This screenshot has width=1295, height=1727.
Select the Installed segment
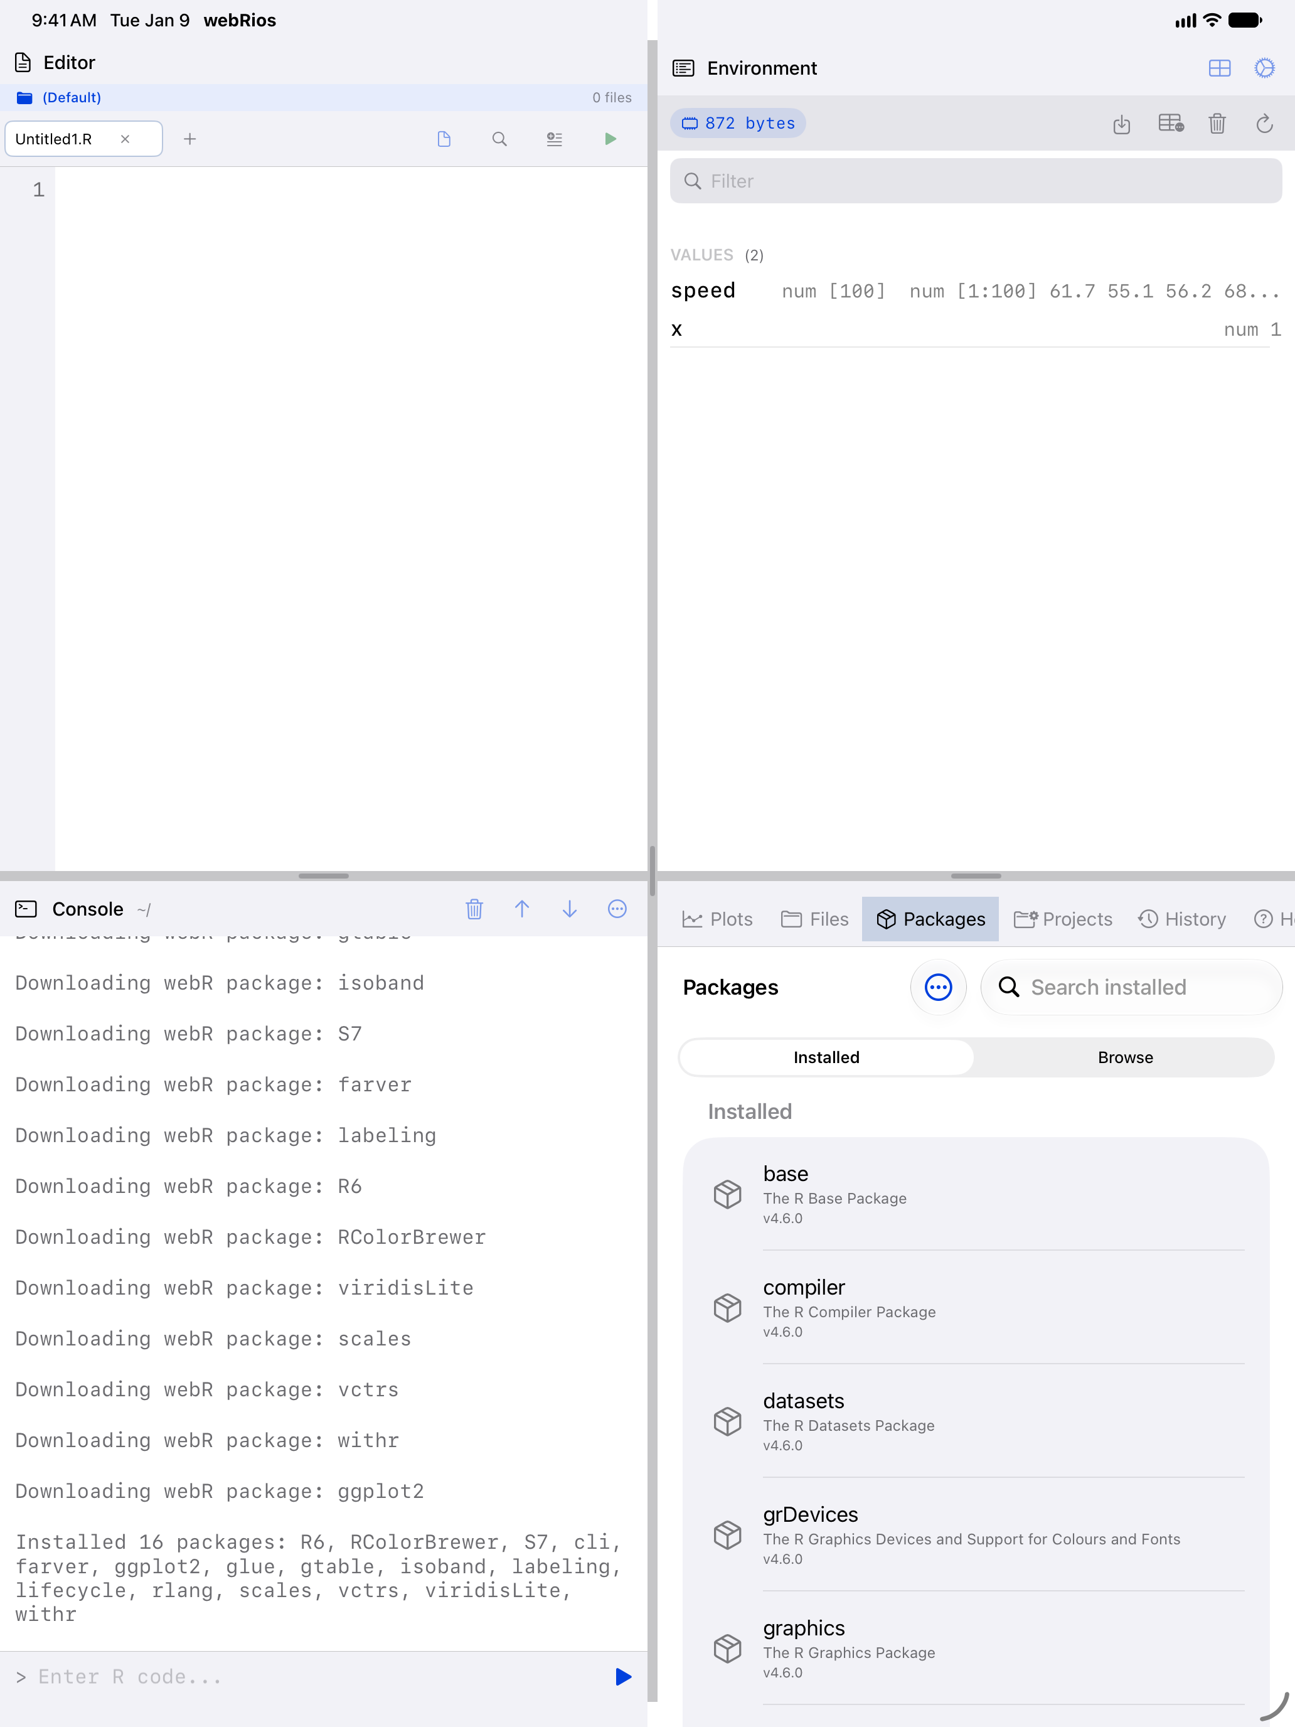coord(827,1057)
